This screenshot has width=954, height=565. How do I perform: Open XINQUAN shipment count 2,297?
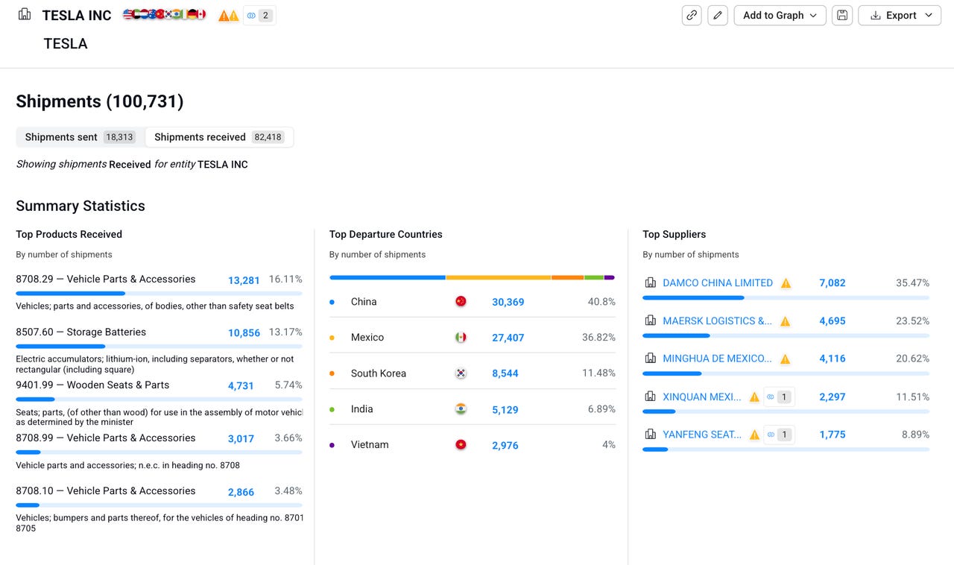[x=832, y=397]
